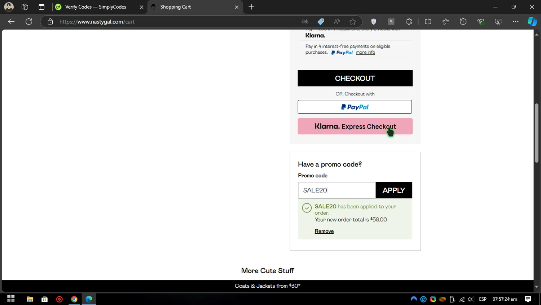Go back to the previous page
Viewport: 541px width, 305px height.
click(x=11, y=22)
